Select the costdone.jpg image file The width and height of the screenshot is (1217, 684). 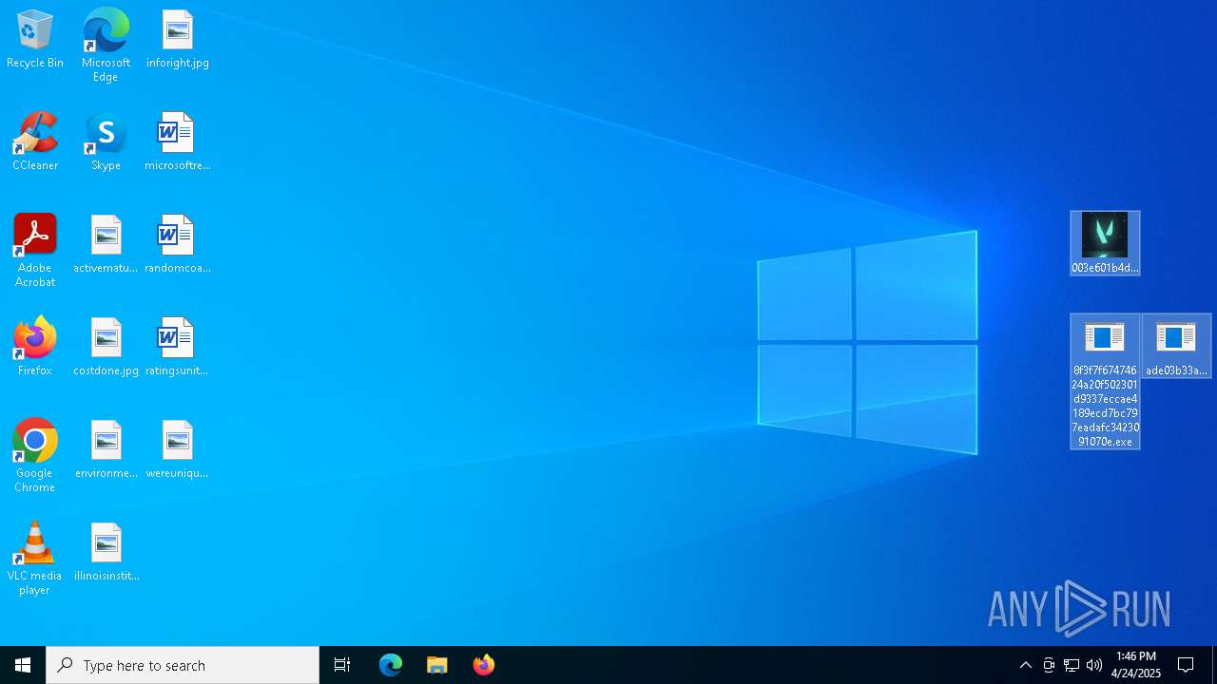106,348
